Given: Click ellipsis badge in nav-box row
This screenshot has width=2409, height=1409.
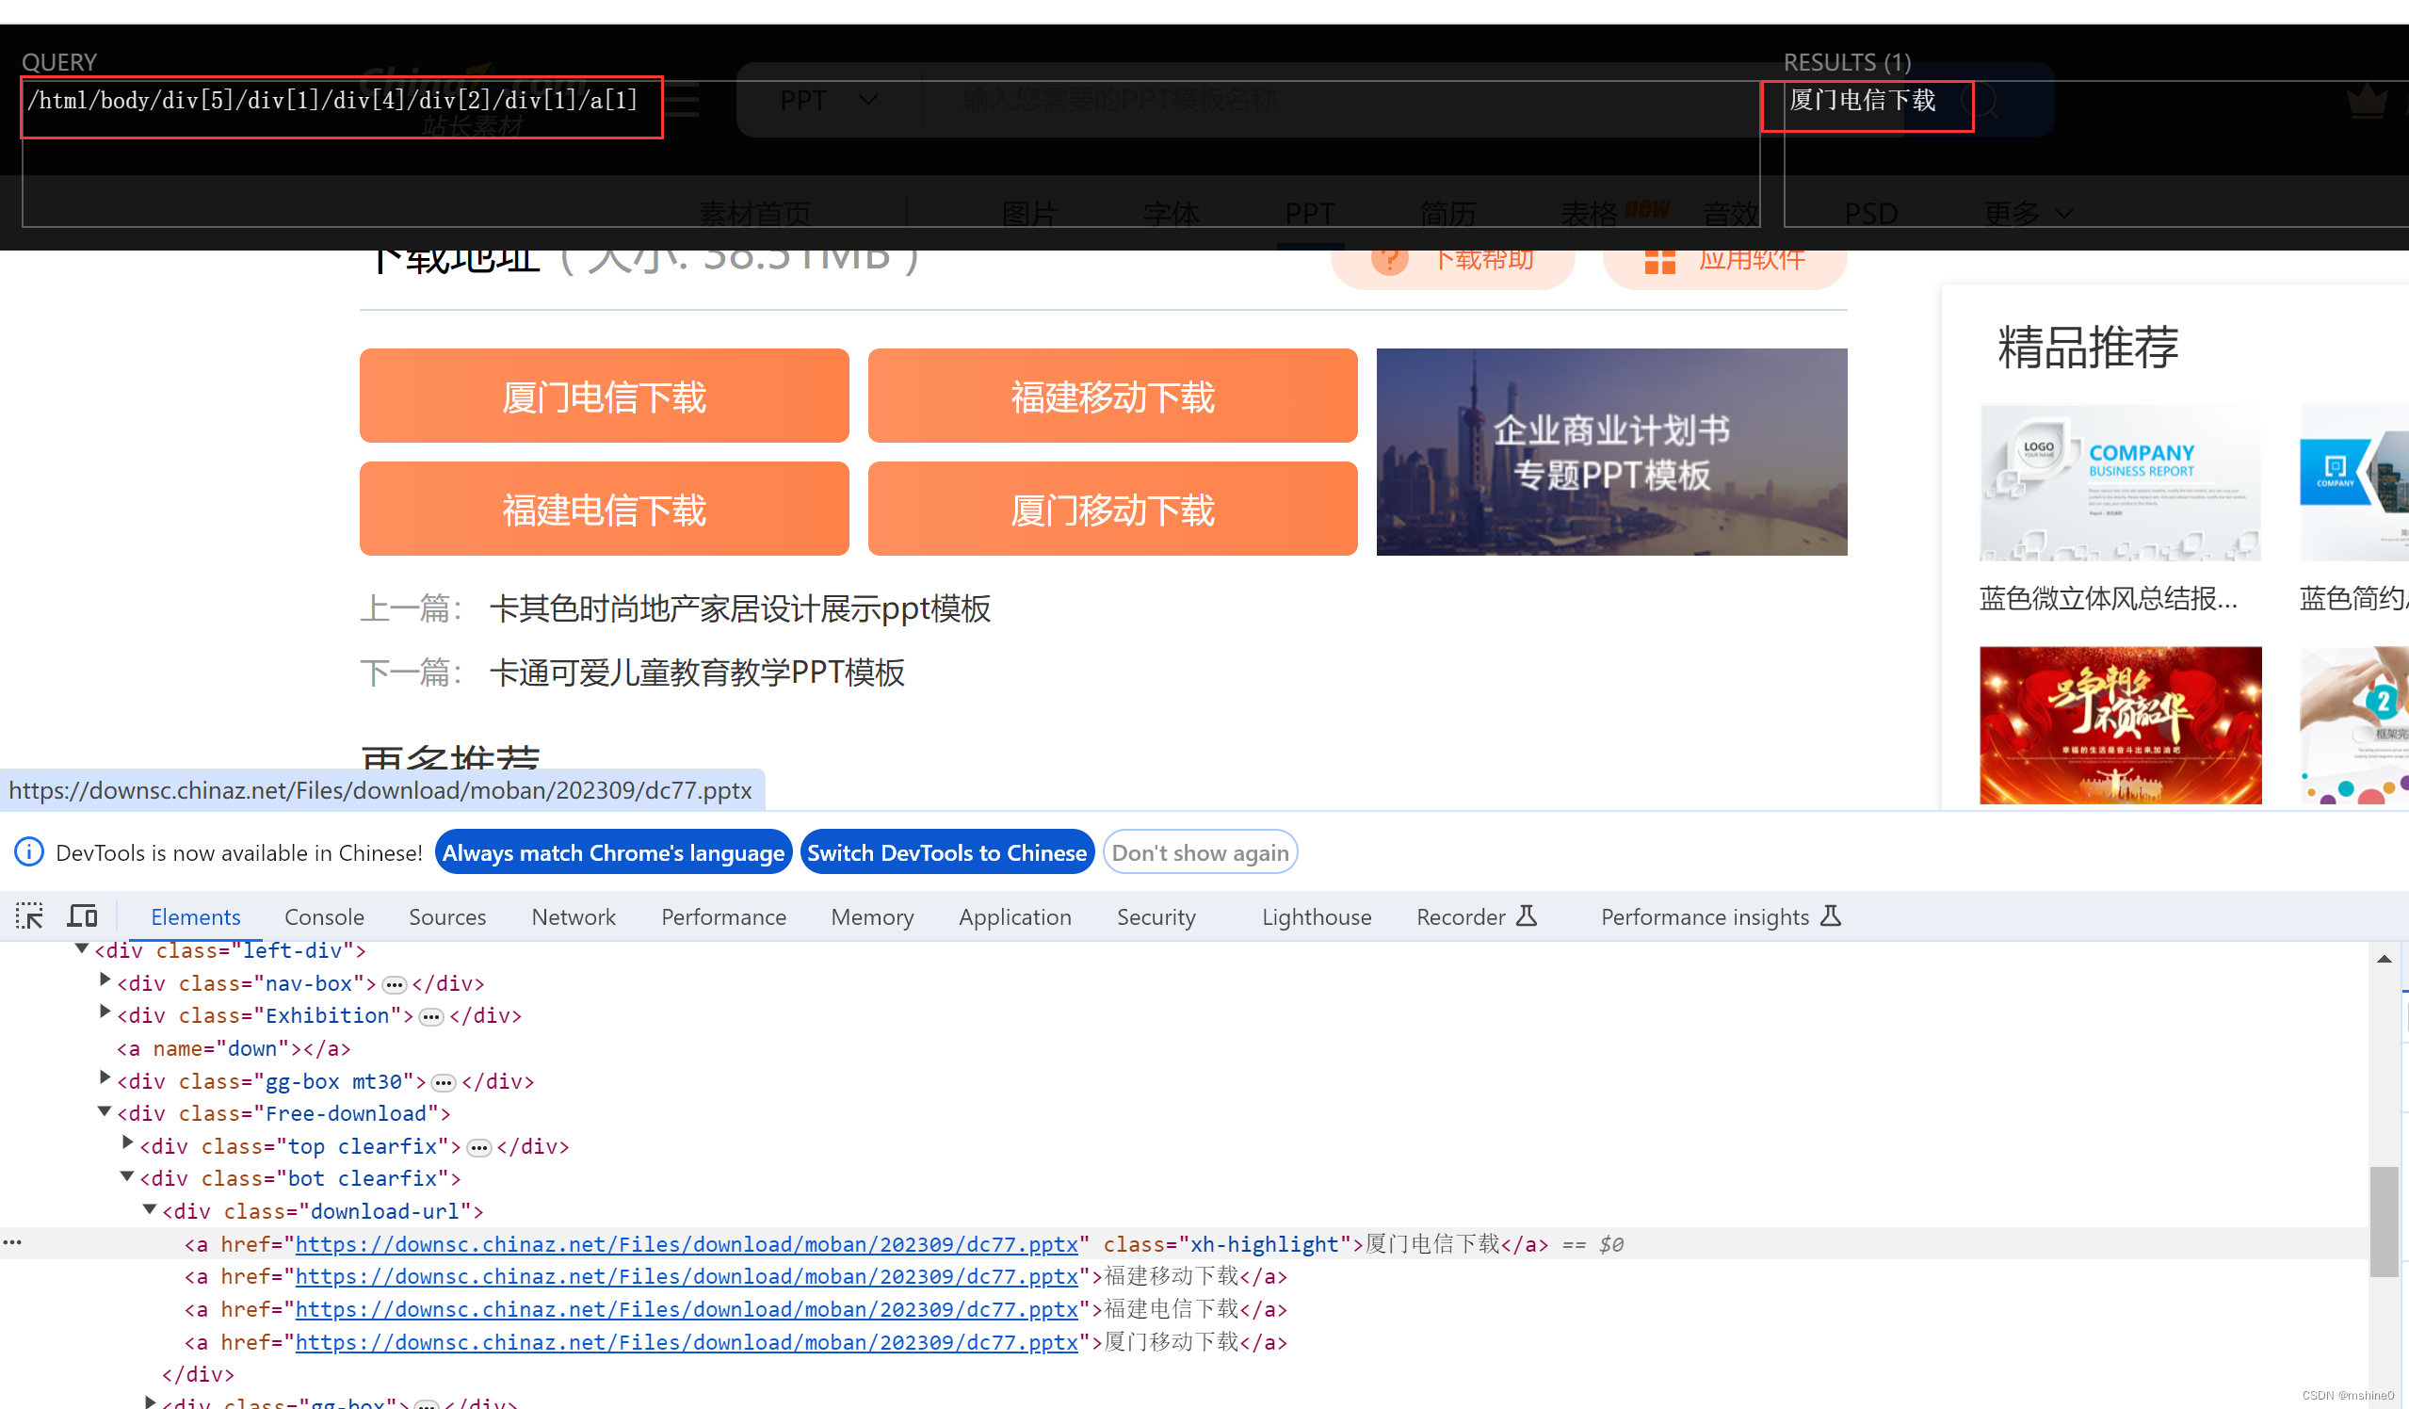Looking at the screenshot, I should tap(395, 984).
